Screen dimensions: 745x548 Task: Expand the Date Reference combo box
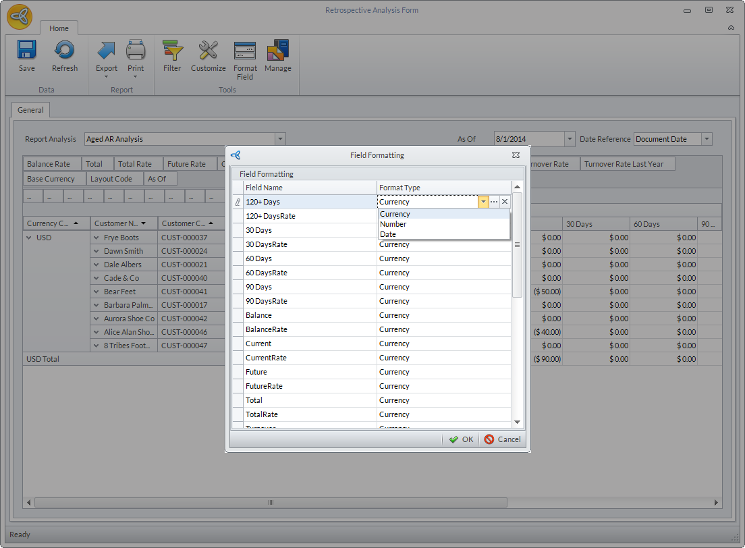click(707, 139)
